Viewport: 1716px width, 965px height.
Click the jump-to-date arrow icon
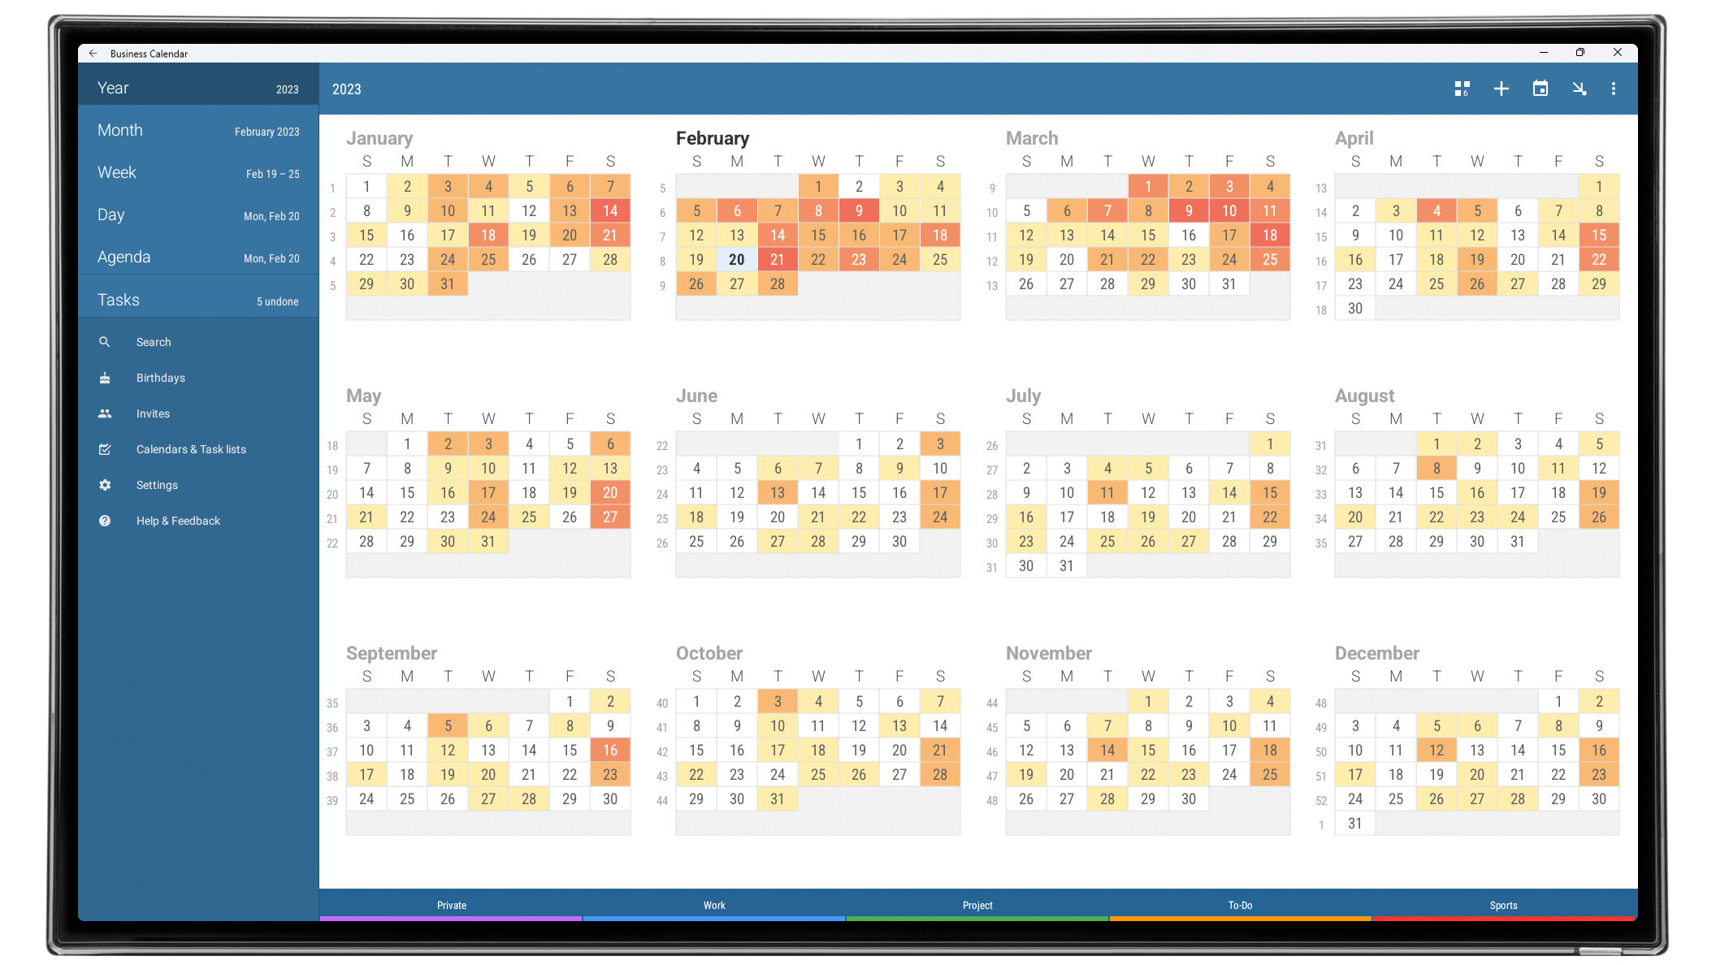pos(1579,89)
